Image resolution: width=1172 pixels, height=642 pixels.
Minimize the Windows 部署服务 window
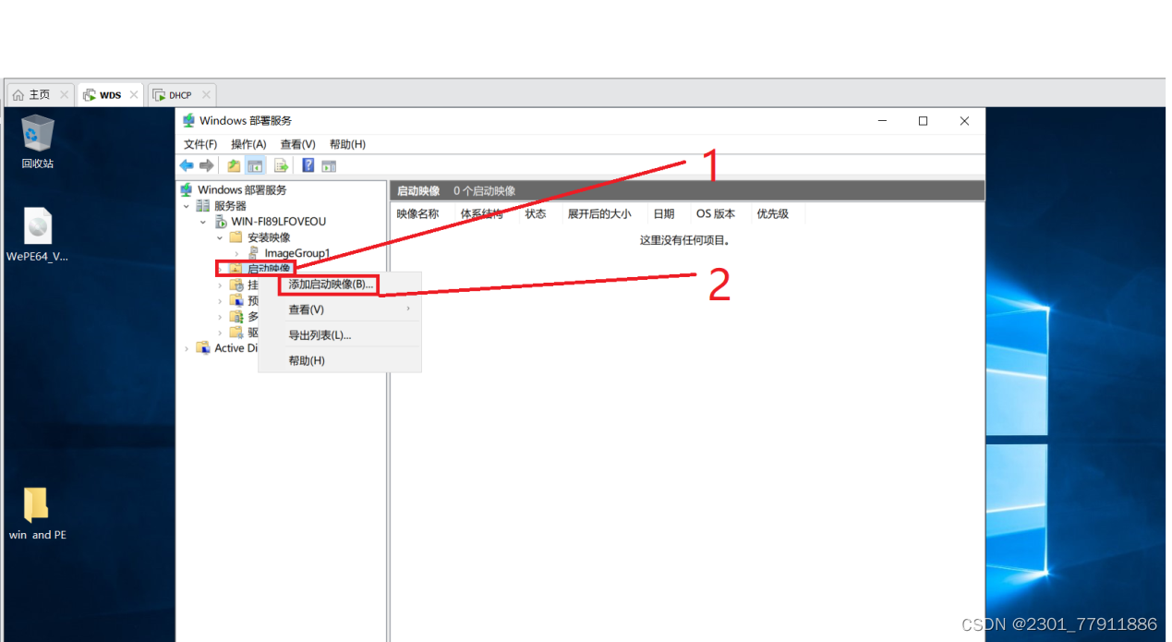881,121
